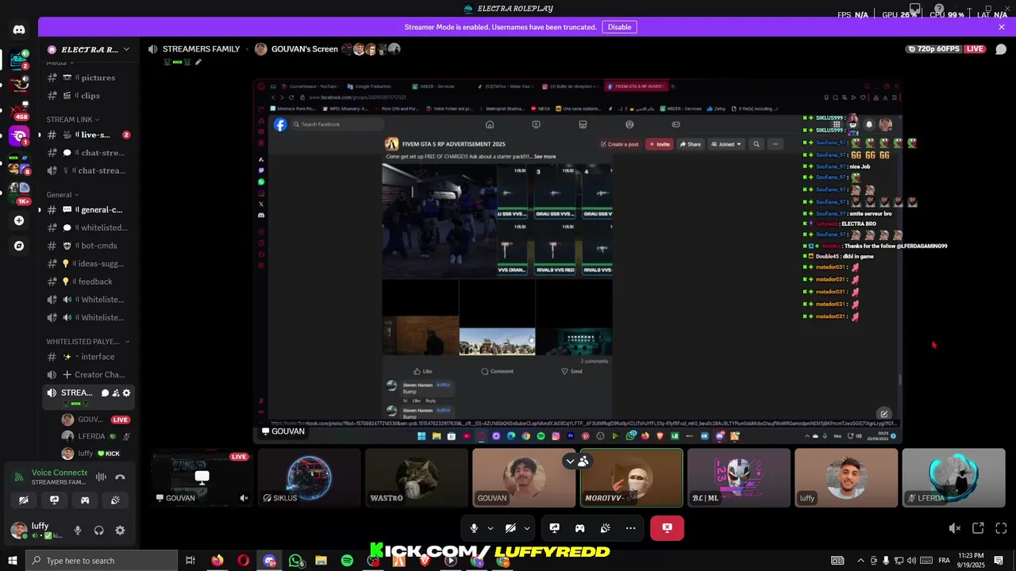
Task: Enter full screen for the call
Action: click(1001, 528)
